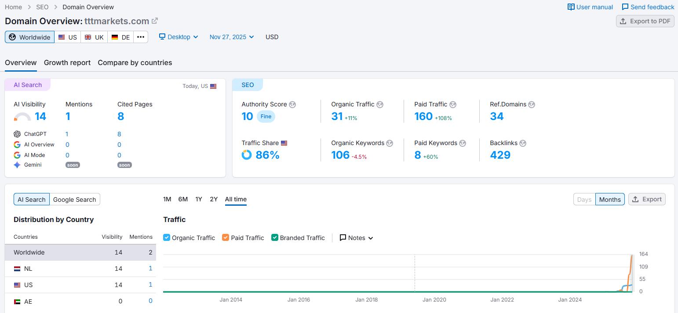678x313 pixels.
Task: Open tttmarkets.com external link icon
Action: (155, 21)
